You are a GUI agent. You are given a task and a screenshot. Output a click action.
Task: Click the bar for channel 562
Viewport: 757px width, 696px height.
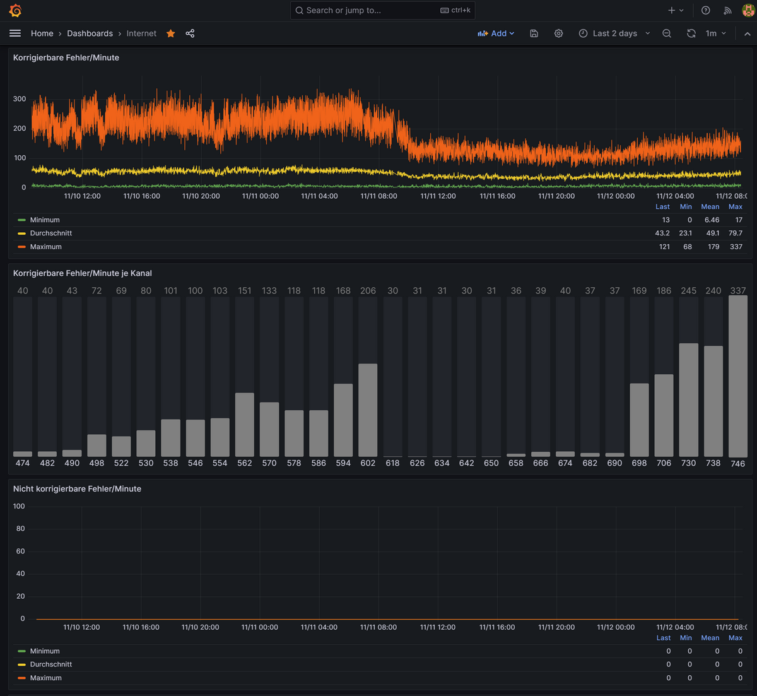[245, 425]
